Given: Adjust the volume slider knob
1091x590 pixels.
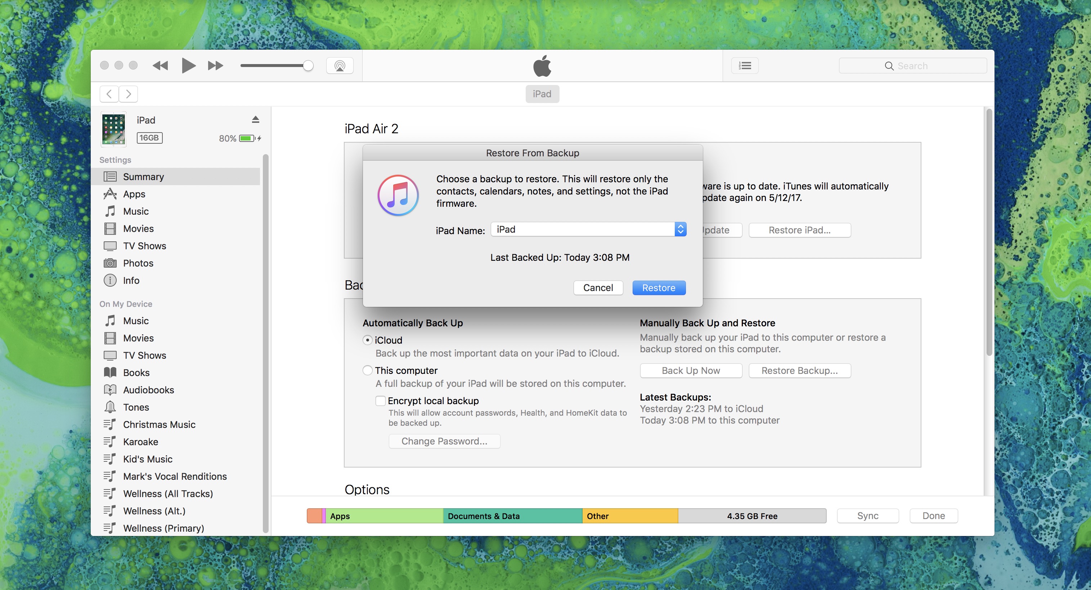Looking at the screenshot, I should click(x=308, y=66).
